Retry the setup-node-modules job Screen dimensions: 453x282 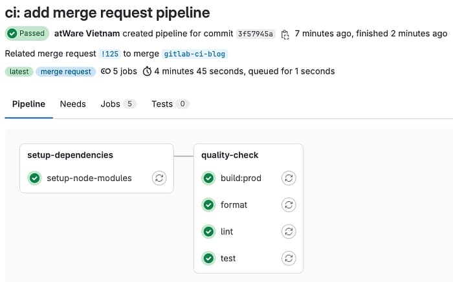point(159,178)
